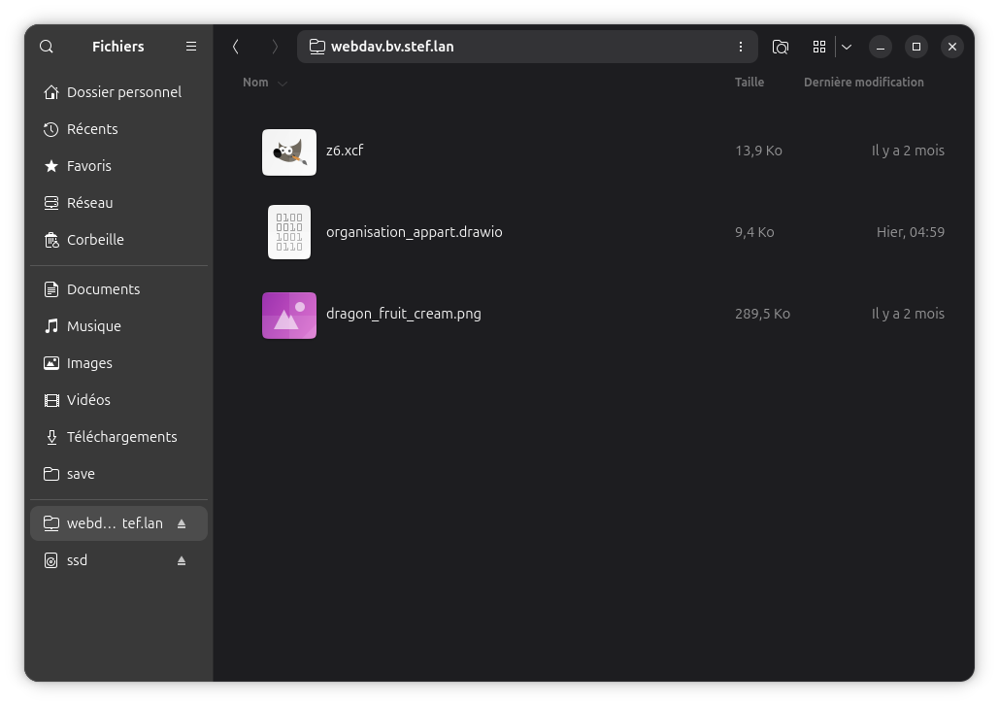Click the 13,9 Ko size value
The image size is (999, 706).
(x=758, y=151)
